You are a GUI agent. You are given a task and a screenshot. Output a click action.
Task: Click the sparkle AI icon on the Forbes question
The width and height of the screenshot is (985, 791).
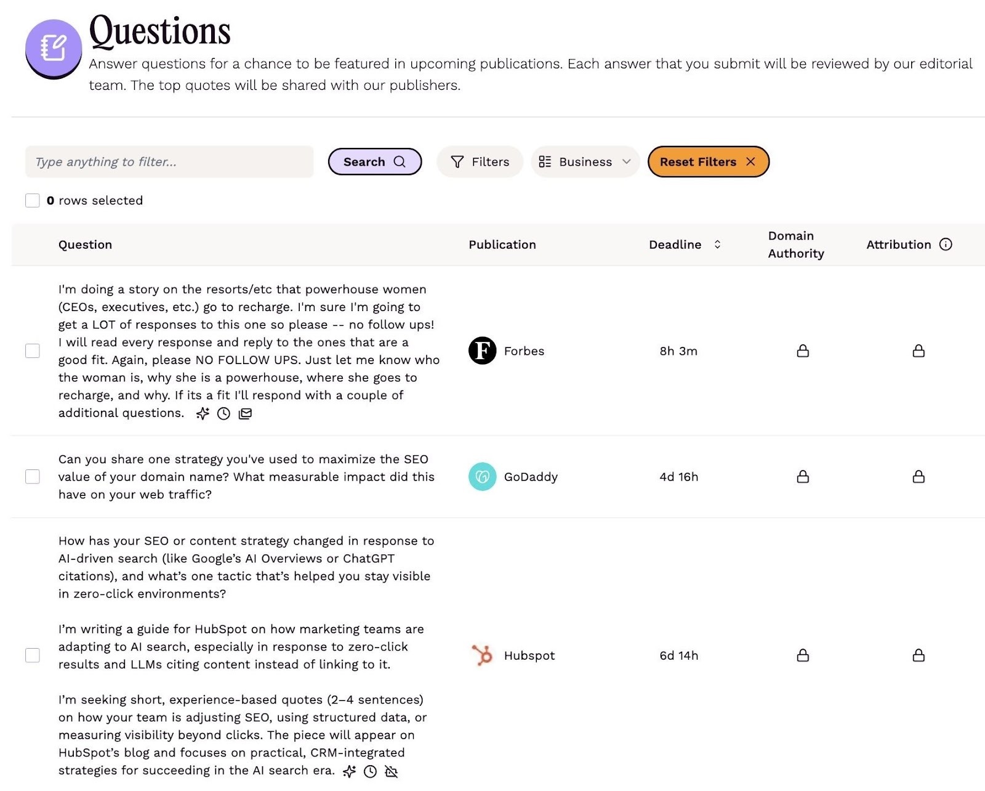pyautogui.click(x=203, y=413)
